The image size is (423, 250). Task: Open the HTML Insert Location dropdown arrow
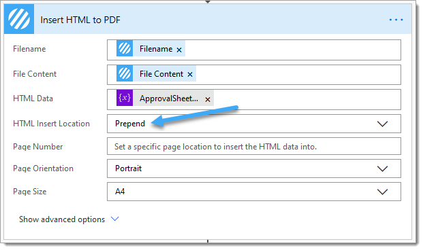click(382, 124)
